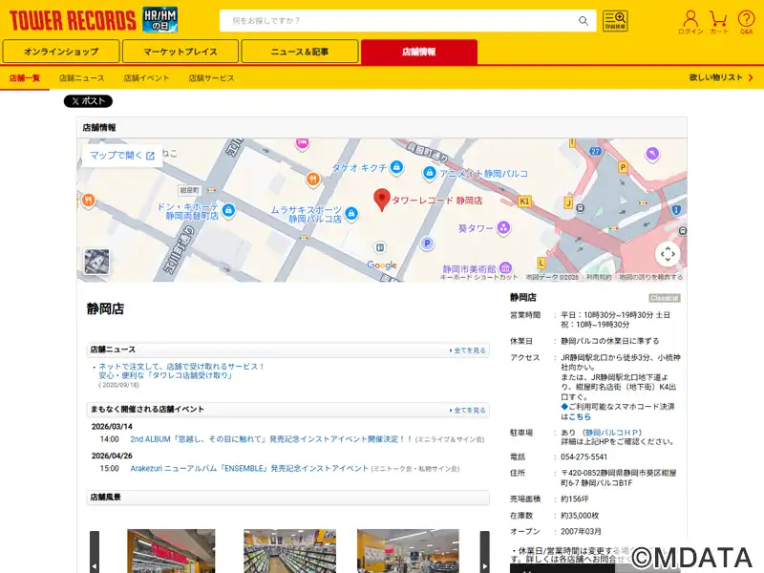Screen dimensions: 764x573
Task: Click the ムラサキスポーツ map marker
Action: [350, 213]
